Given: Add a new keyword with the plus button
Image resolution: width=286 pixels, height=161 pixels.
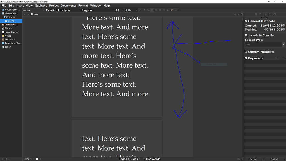Looking at the screenshot, I should (277, 58).
